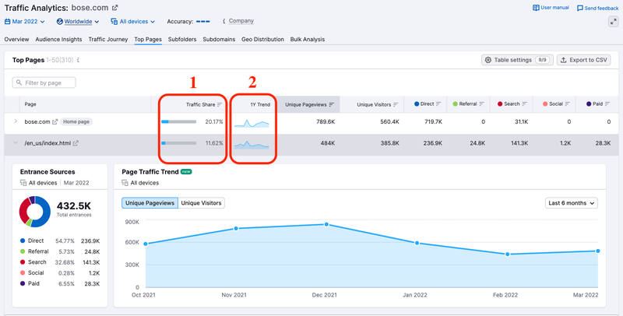Image resolution: width=623 pixels, height=316 pixels.
Task: Open Table settings button
Action: pos(517,60)
